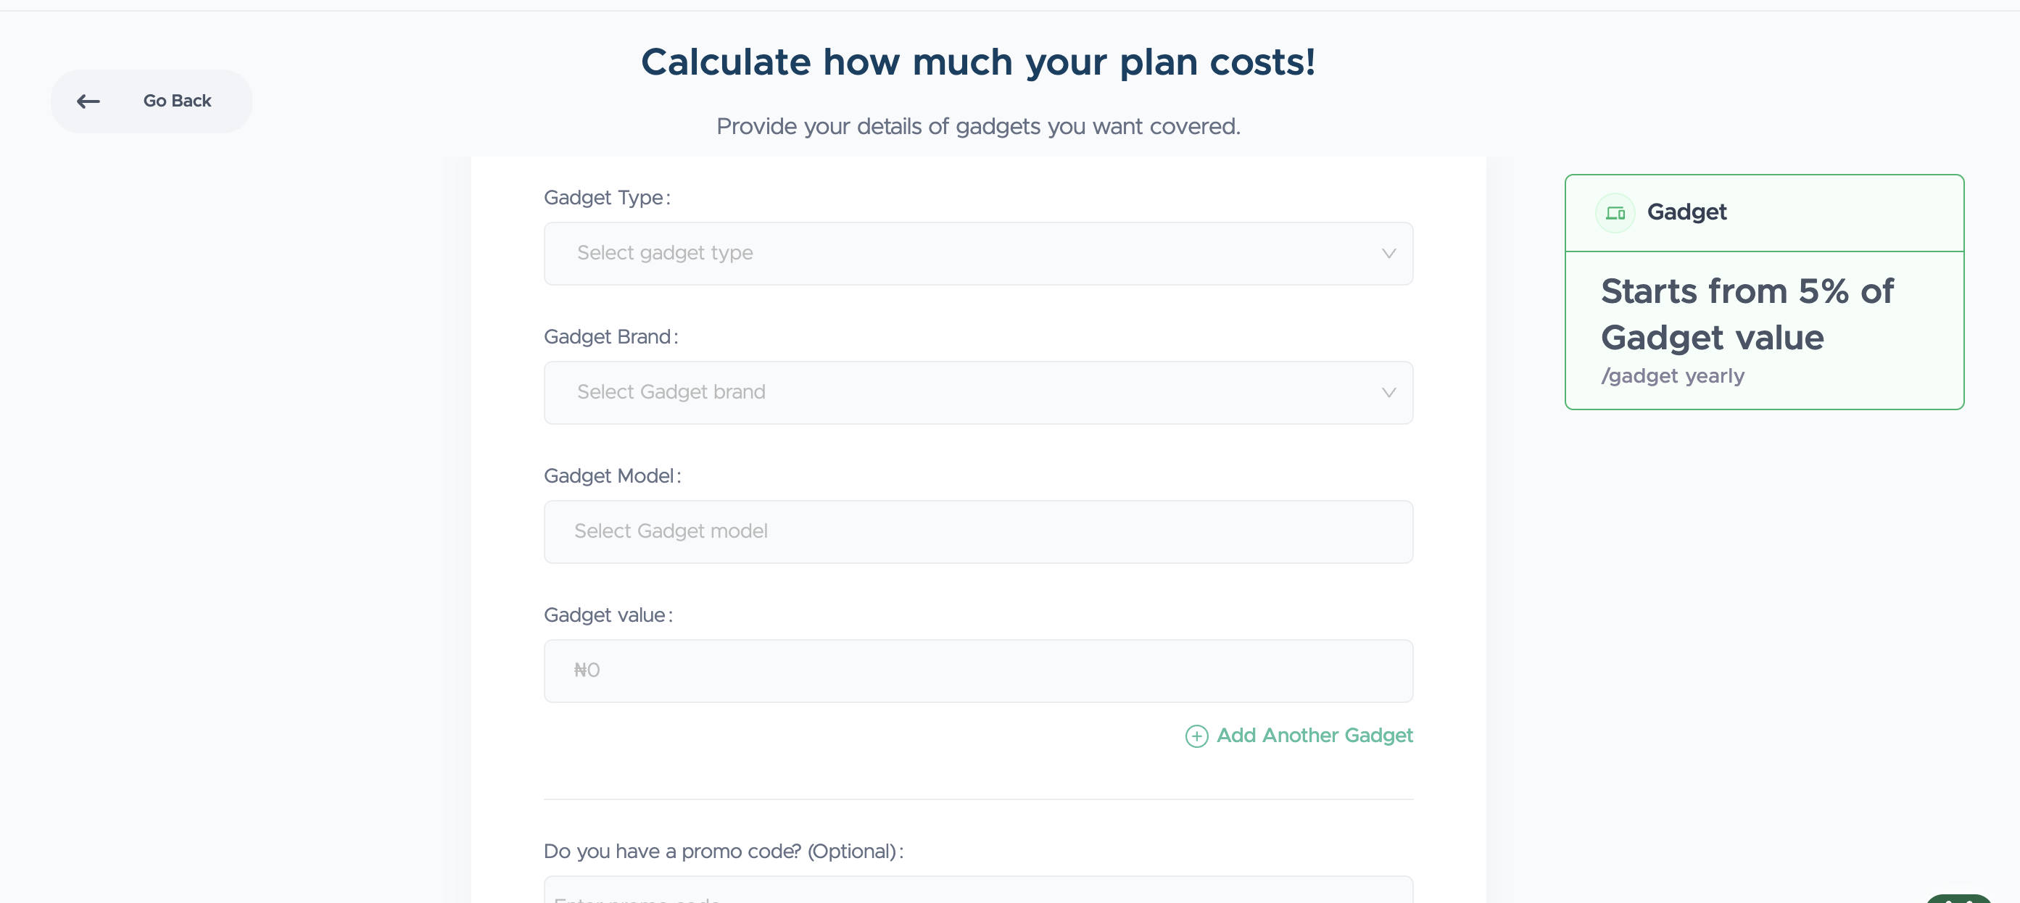Click the Calculate how much heading
The image size is (2020, 903).
pyautogui.click(x=977, y=62)
